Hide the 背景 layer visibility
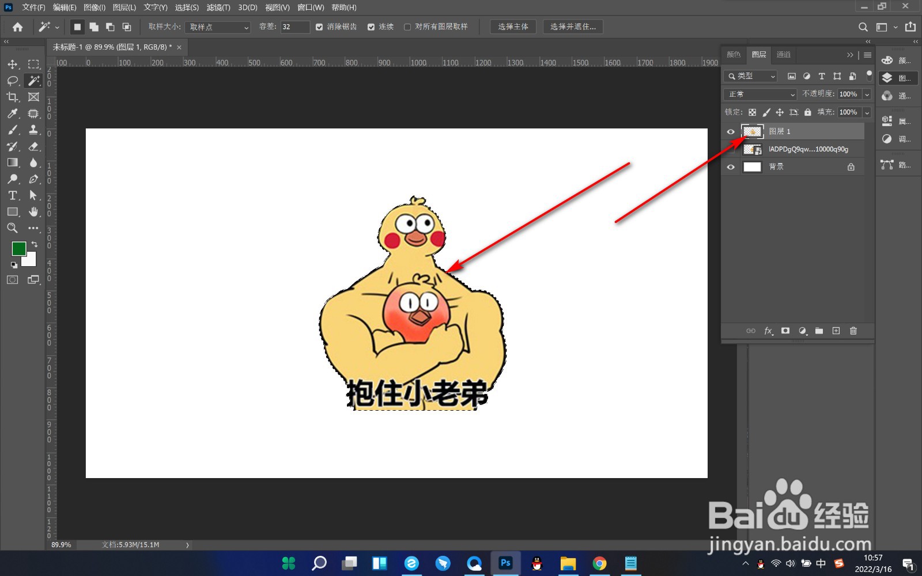The height and width of the screenshot is (576, 922). click(x=731, y=167)
